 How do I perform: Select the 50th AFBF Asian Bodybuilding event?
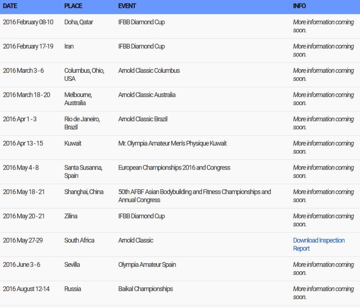[194, 196]
